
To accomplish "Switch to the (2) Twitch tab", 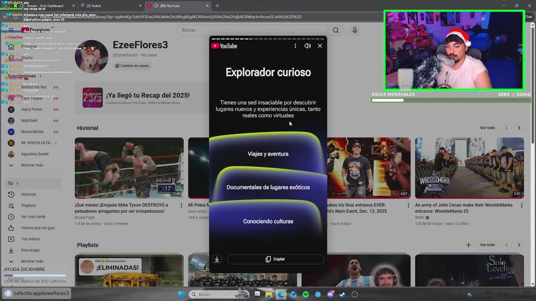I will (x=111, y=6).
